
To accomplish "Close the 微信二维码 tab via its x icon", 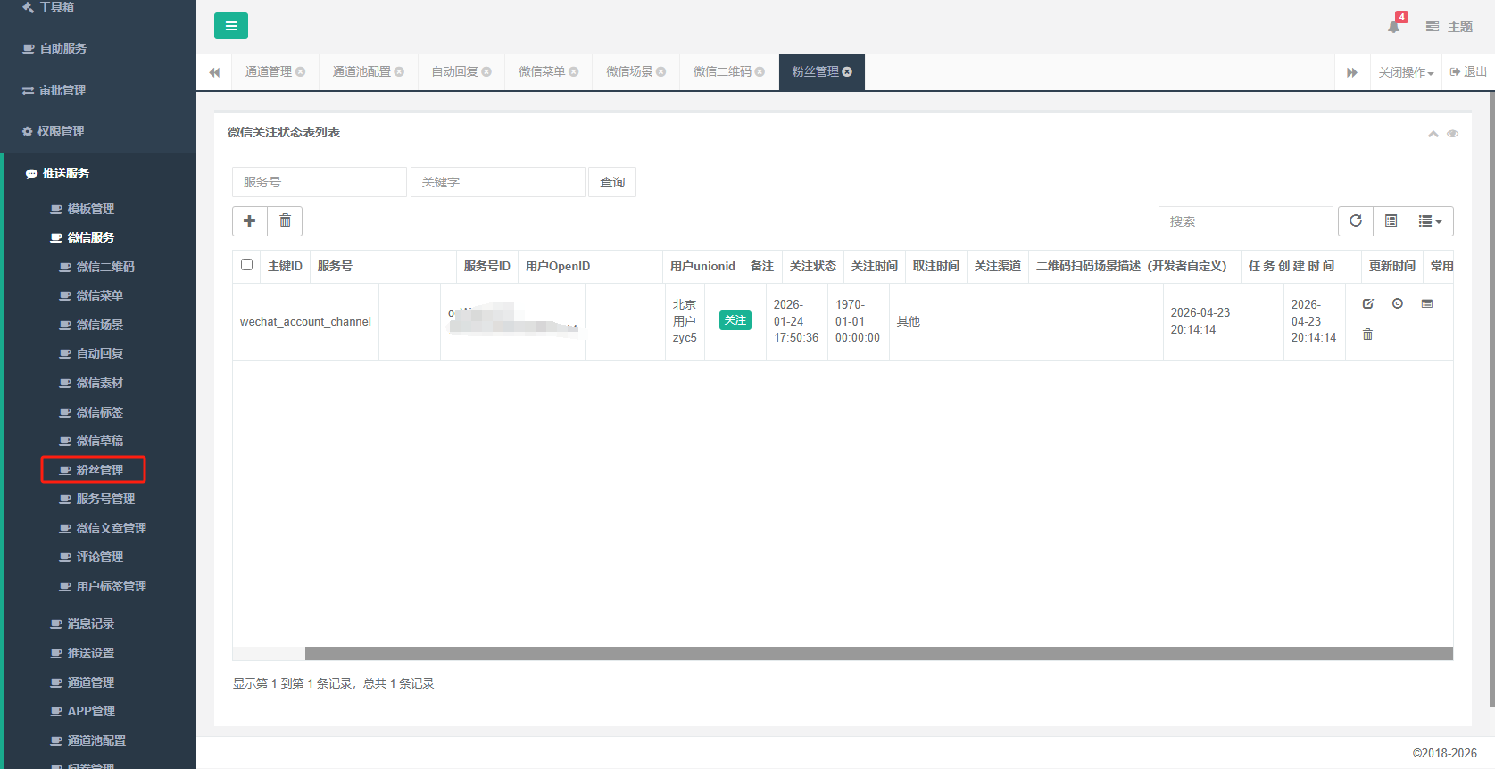I will (x=760, y=72).
